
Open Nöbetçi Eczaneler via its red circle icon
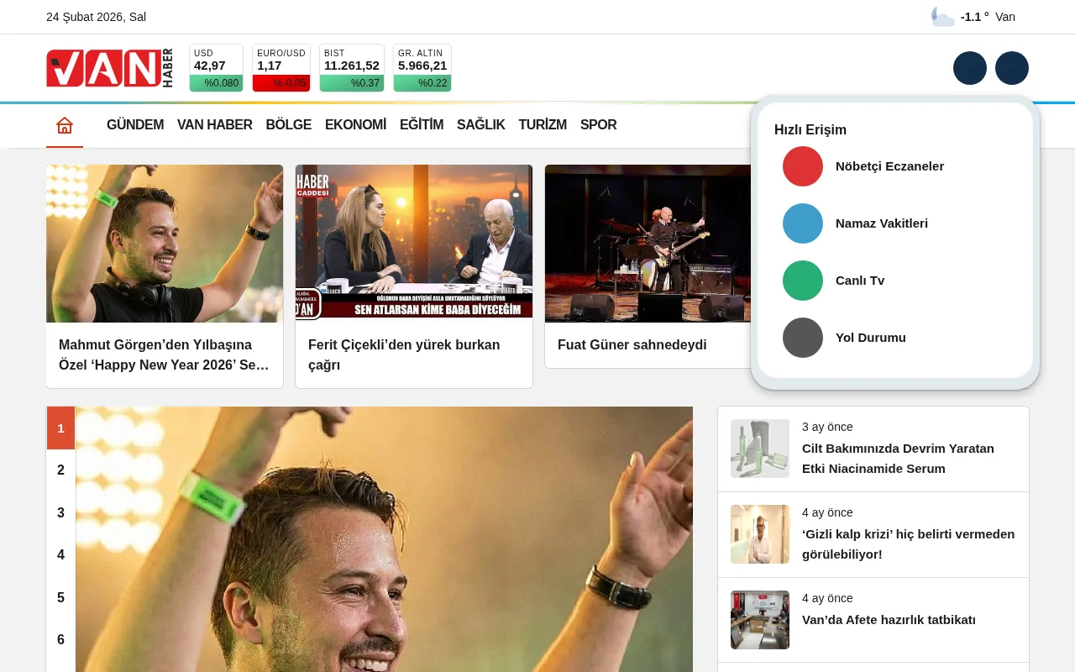(803, 166)
